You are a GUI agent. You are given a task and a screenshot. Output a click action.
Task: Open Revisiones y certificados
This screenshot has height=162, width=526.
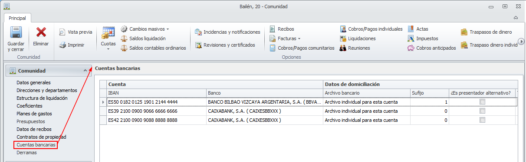(225, 45)
